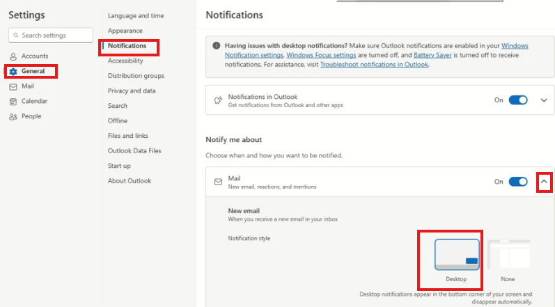Click the info icon in notification banner
Viewport: 555px width, 307px height.
click(x=217, y=46)
